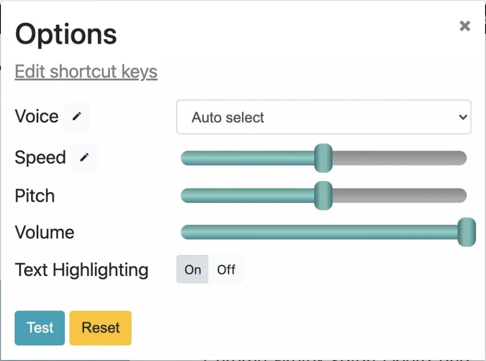486x361 pixels.
Task: Click the pencil icon next to Speed
Action: pos(84,158)
